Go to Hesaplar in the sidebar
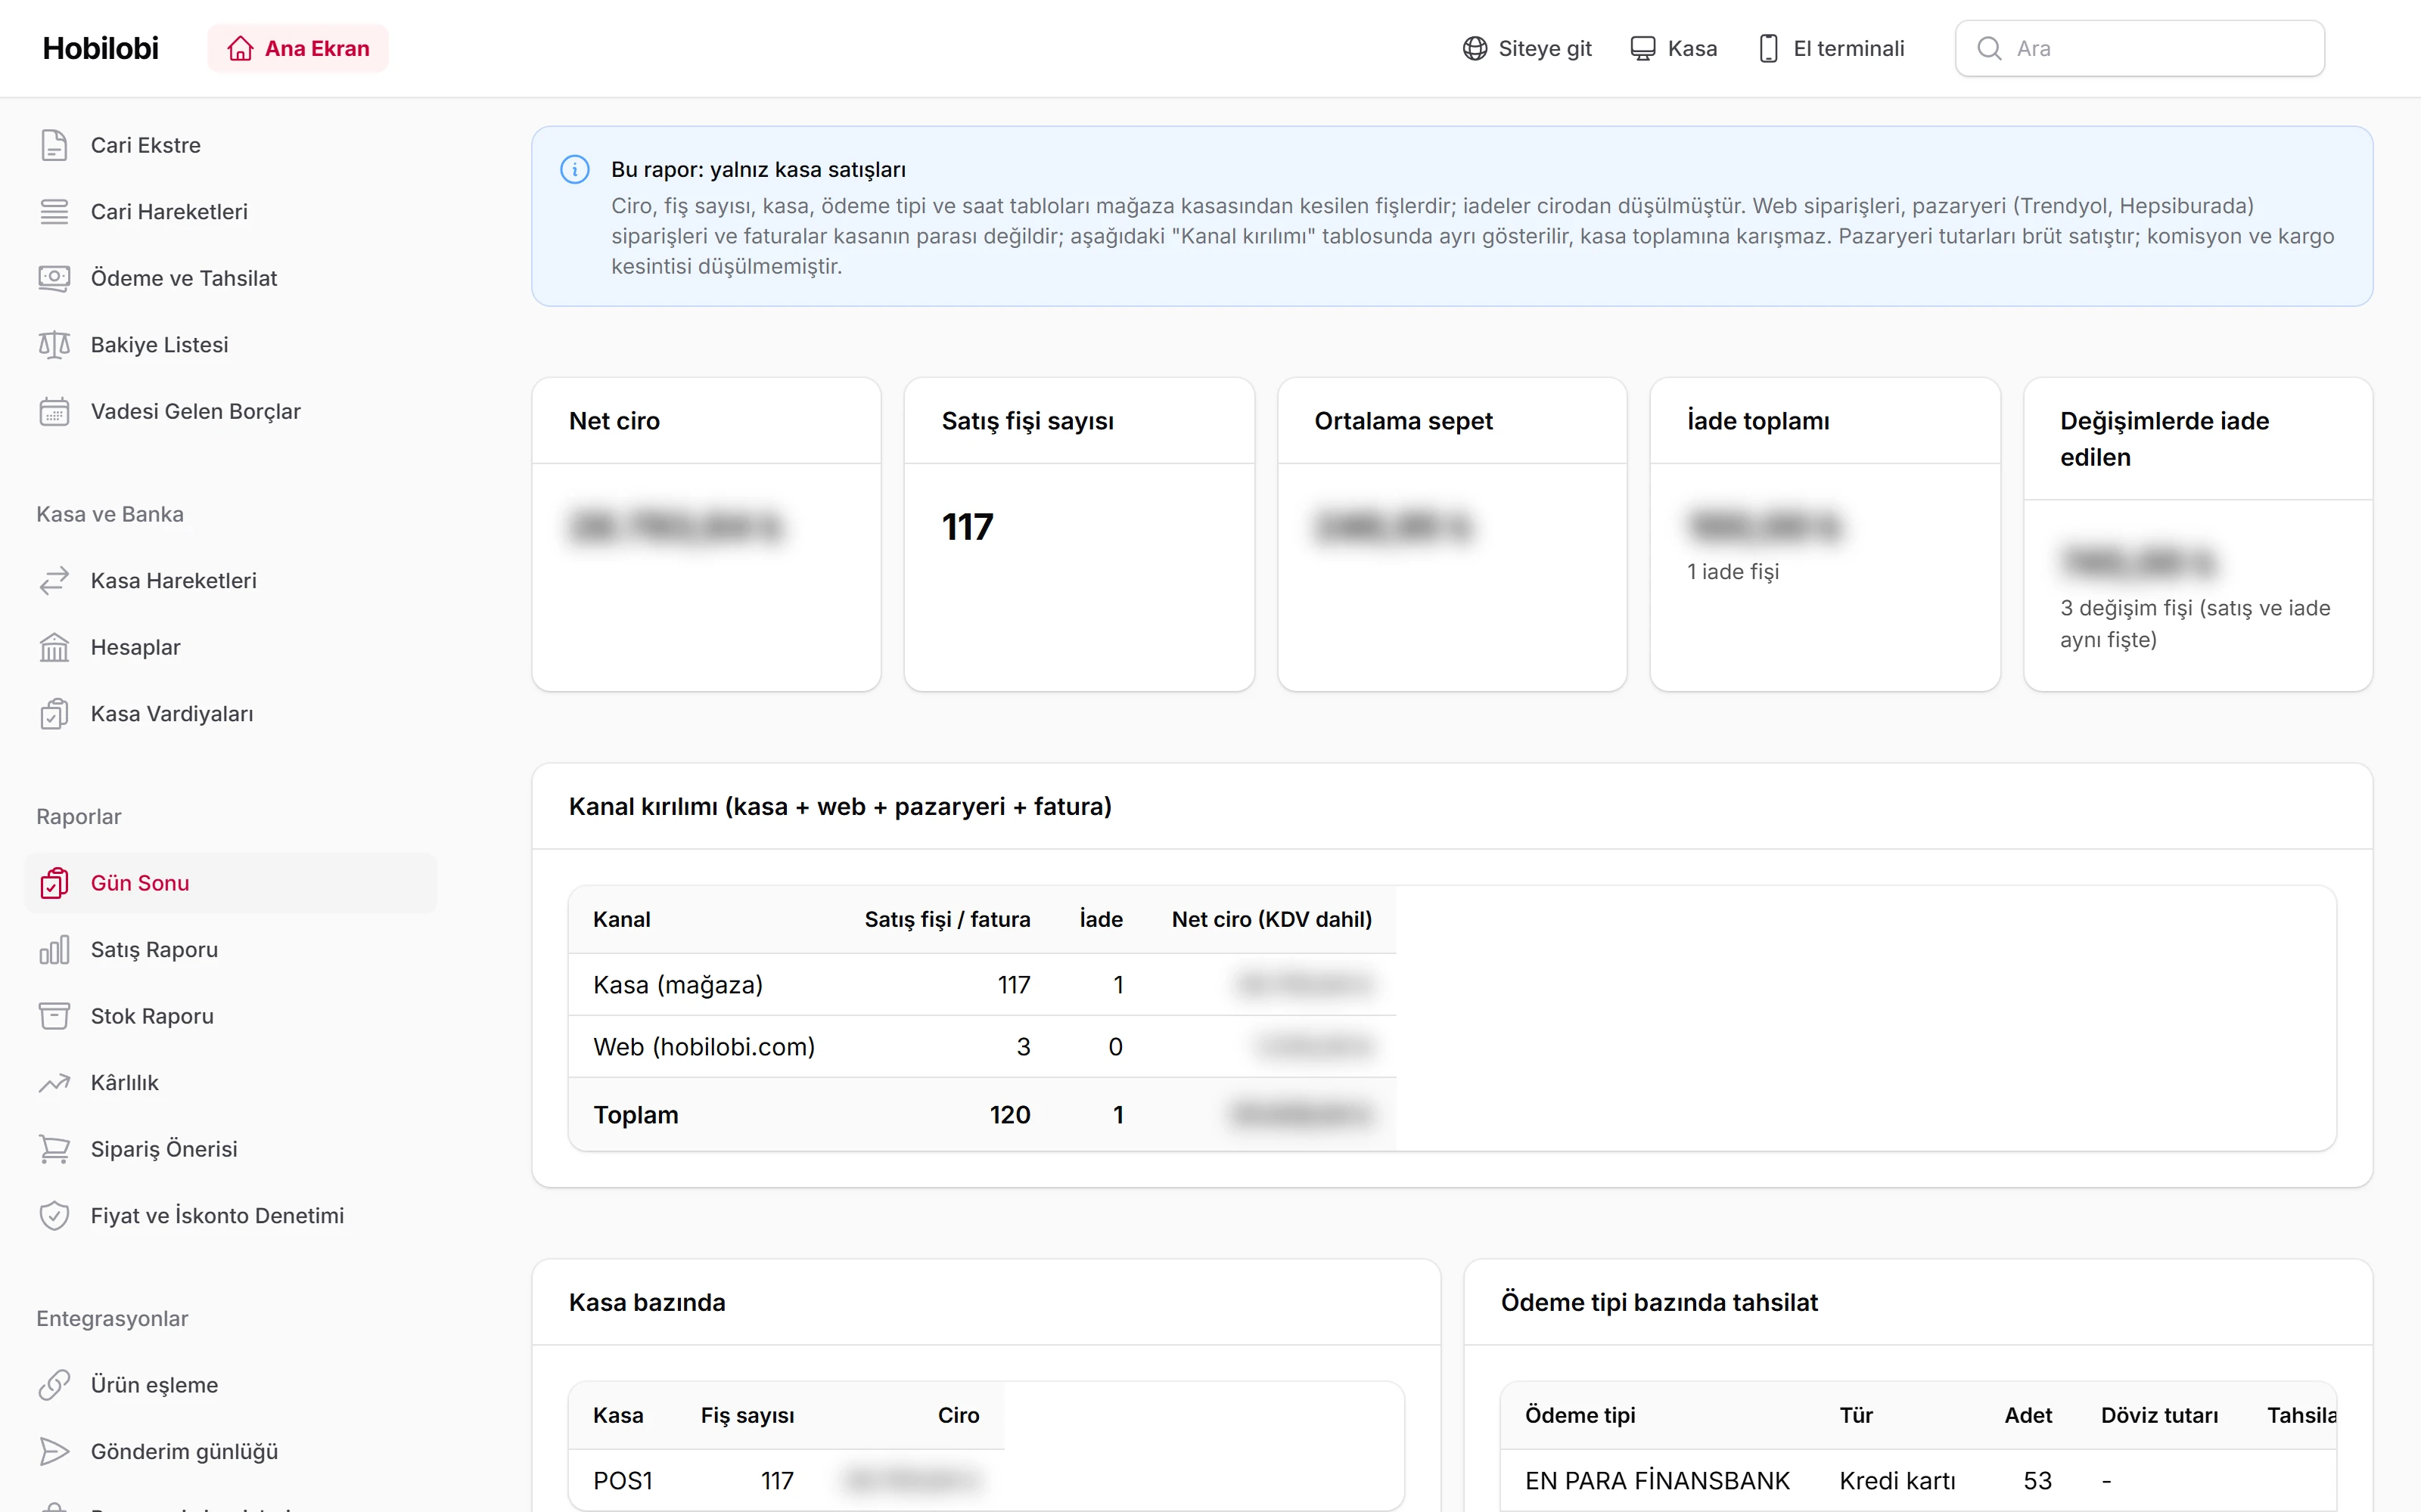 coord(231,647)
